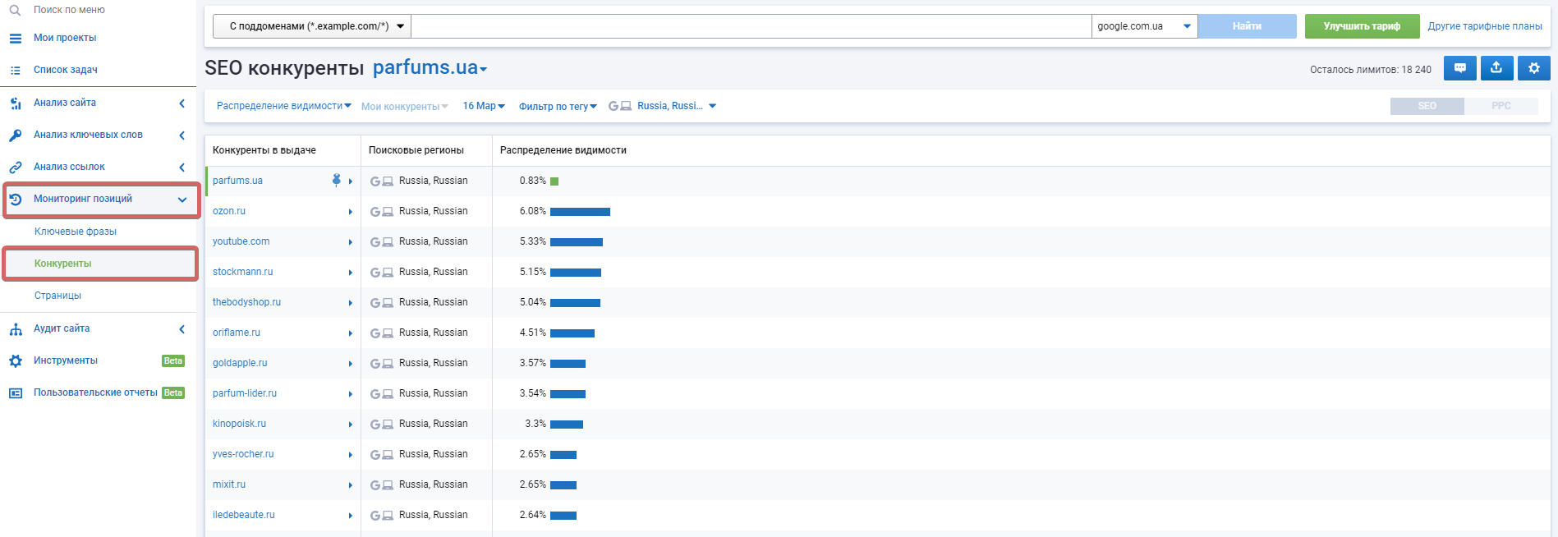Open the Фильтр по тегу dropdown
The width and height of the screenshot is (1558, 537).
pos(558,107)
